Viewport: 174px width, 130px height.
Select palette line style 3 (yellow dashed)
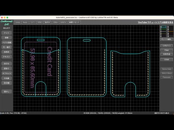point(163,34)
